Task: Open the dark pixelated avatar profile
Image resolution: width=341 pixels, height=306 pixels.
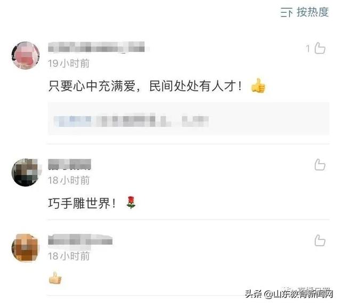Action: (26, 172)
